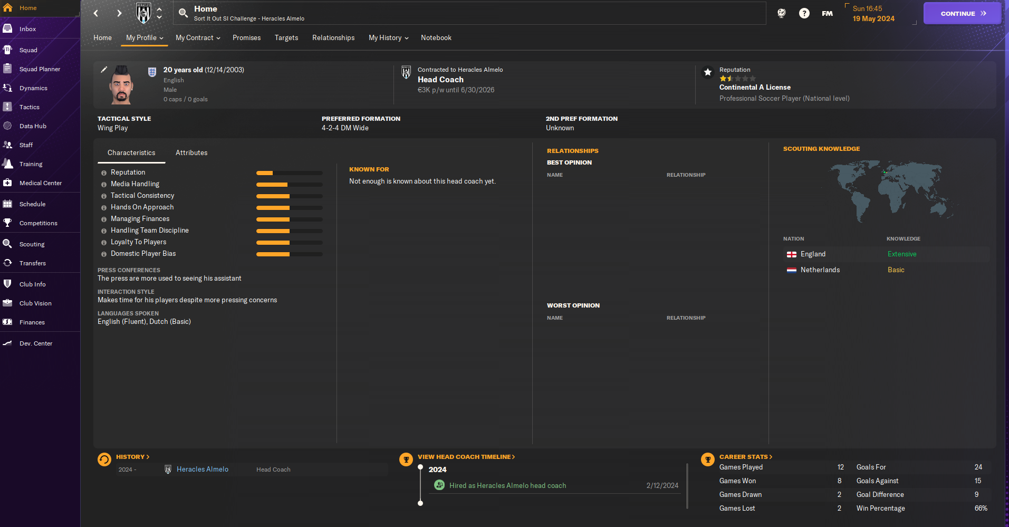Open the Squad sidebar icon
Viewport: 1009px width, 527px height.
click(7, 50)
